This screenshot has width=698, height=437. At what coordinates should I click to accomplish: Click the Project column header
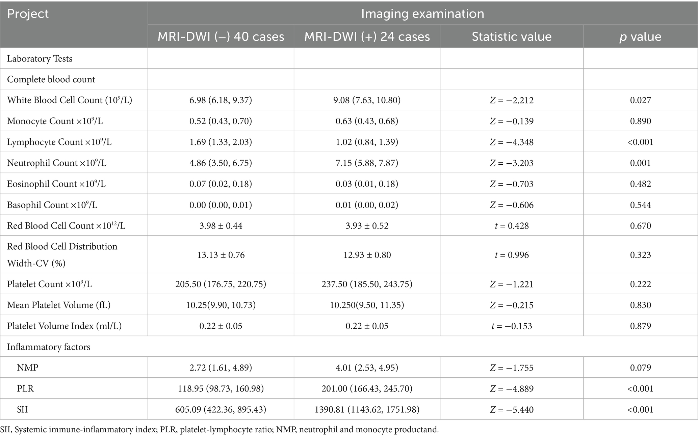coord(28,14)
